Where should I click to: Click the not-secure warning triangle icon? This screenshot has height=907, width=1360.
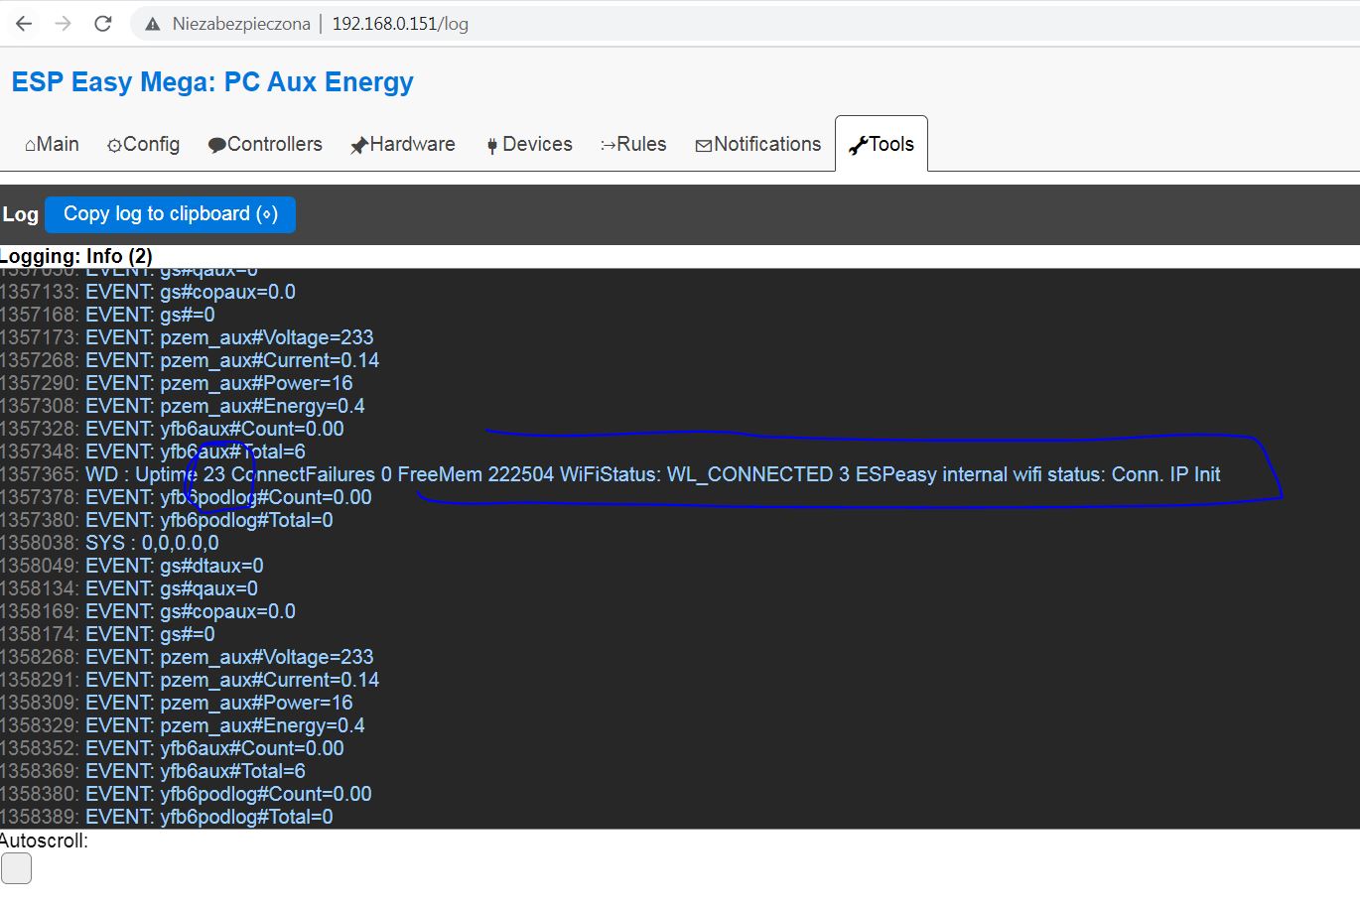152,24
